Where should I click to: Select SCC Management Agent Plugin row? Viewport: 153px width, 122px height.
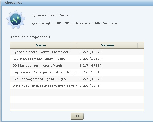(77, 79)
